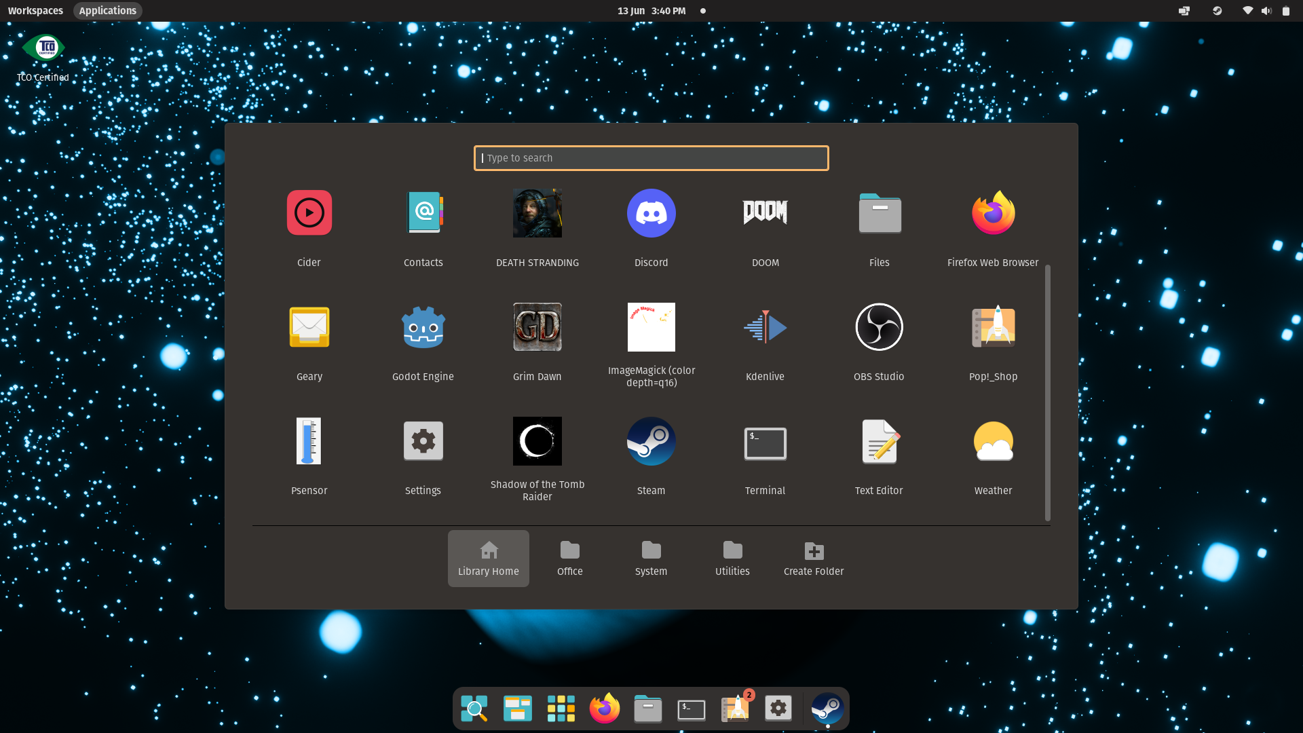Toggle Applications in the top bar
This screenshot has width=1303, height=733.
[108, 11]
